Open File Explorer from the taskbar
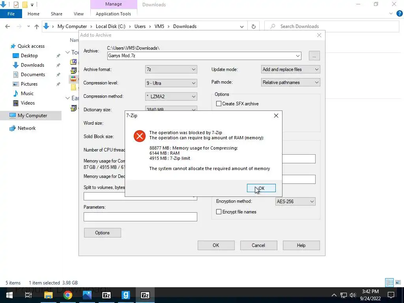This screenshot has height=303, width=404. [48, 295]
